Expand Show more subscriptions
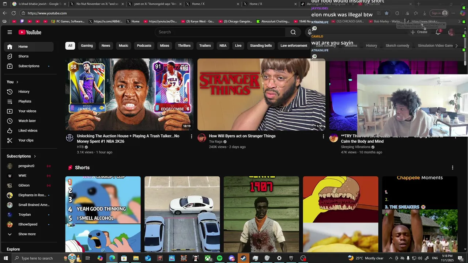 coord(29,234)
